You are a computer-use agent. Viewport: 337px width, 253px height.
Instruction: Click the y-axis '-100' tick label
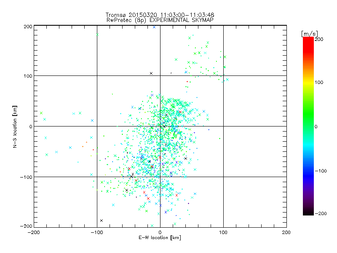26,177
